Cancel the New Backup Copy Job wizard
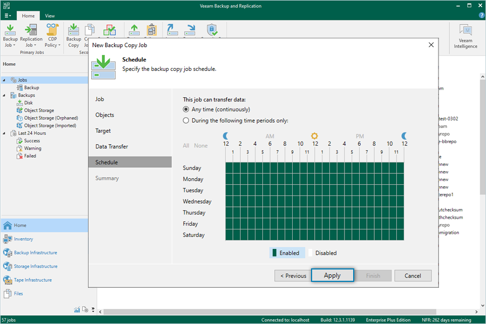This screenshot has width=486, height=324. (413, 275)
